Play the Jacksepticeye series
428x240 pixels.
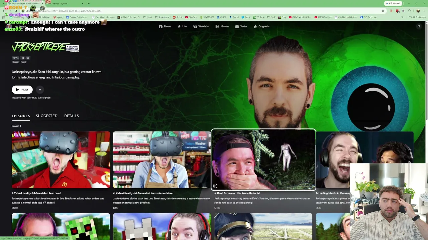[x=22, y=90]
